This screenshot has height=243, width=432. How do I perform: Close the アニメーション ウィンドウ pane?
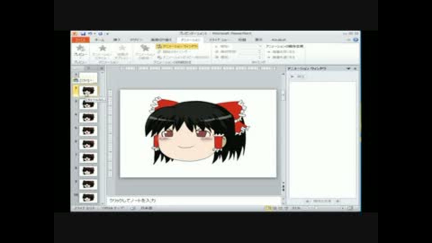355,68
